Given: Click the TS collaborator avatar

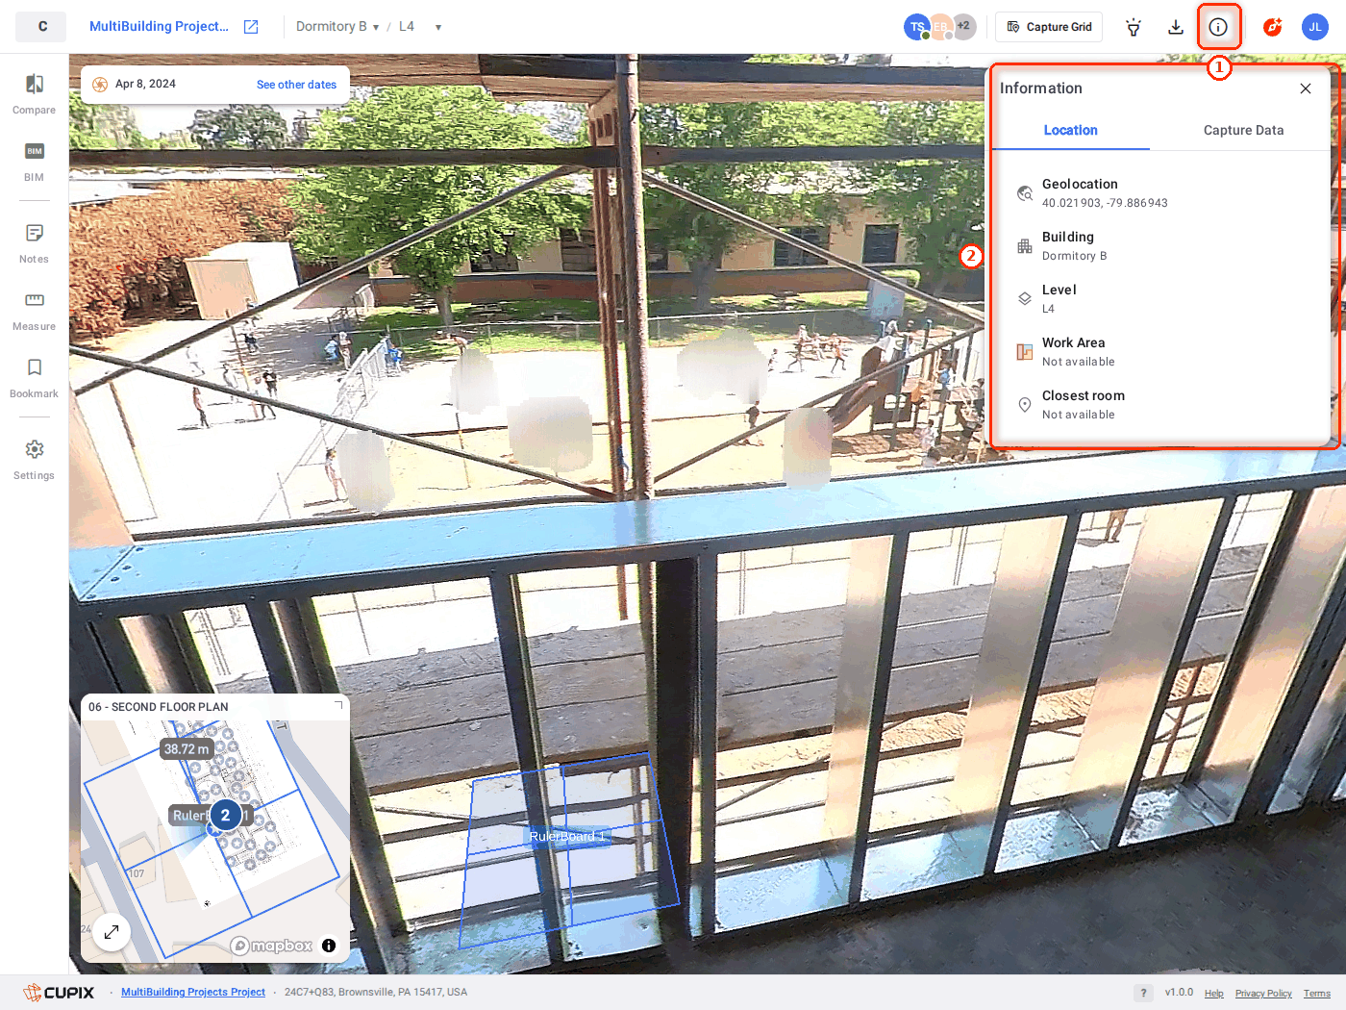Looking at the screenshot, I should pos(916,27).
